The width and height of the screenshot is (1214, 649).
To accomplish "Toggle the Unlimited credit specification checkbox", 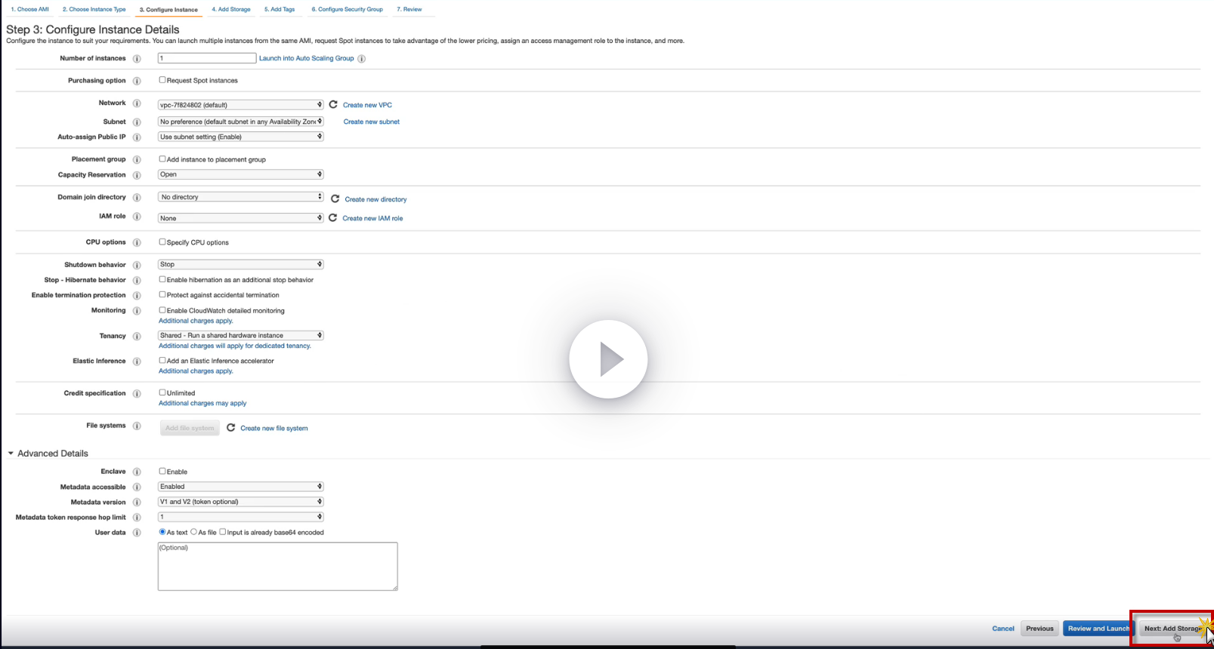I will pos(162,392).
